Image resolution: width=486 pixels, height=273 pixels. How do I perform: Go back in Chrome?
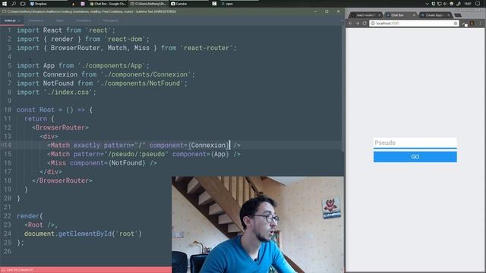pos(350,24)
